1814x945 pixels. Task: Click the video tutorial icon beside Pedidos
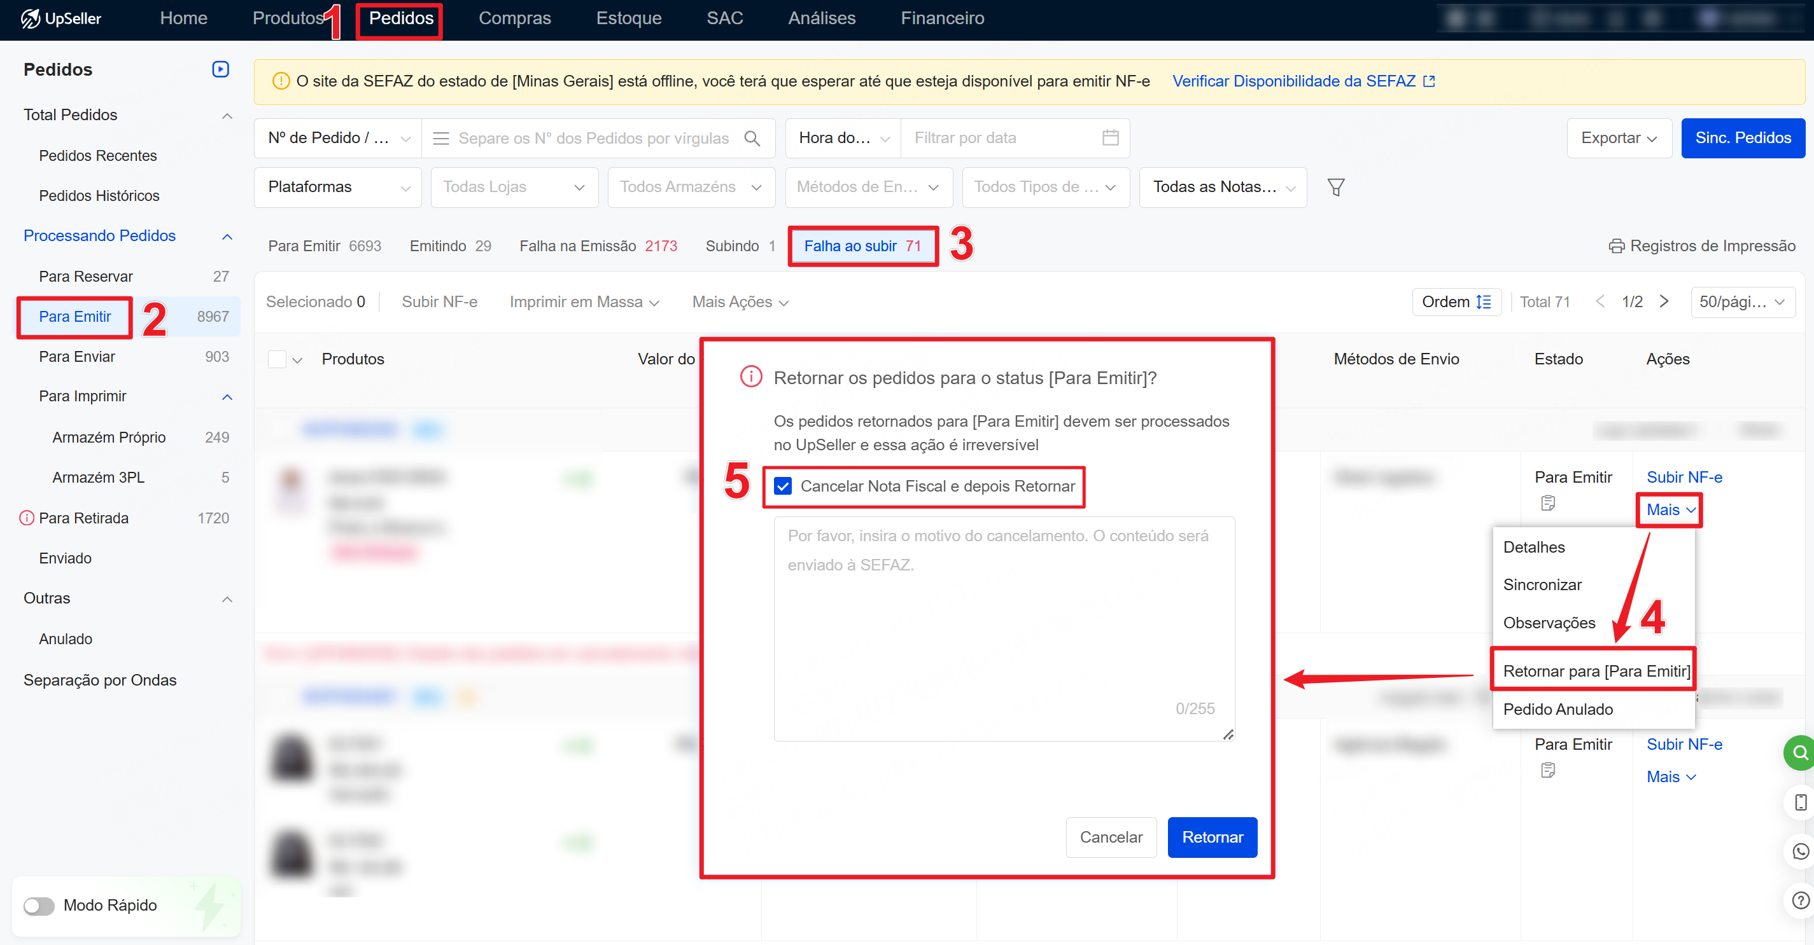pos(220,69)
